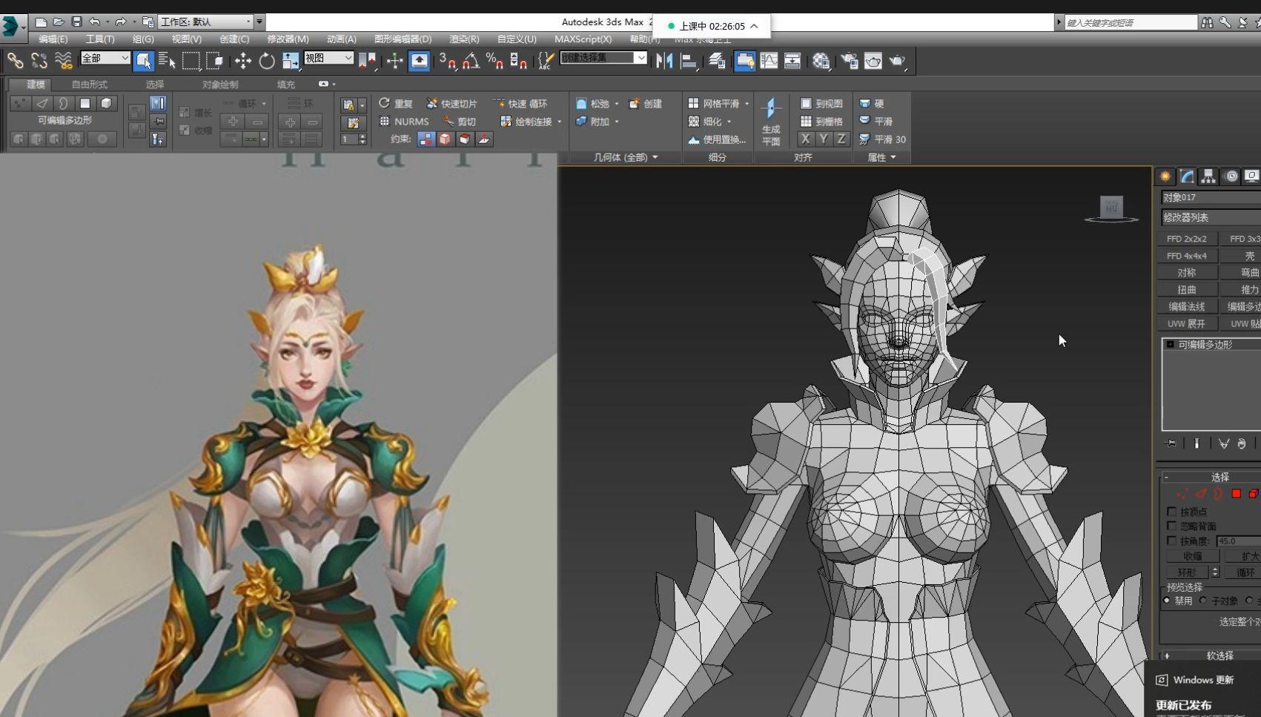Select Vertex sub-object mode in ribbon
The height and width of the screenshot is (717, 1261).
pos(20,103)
